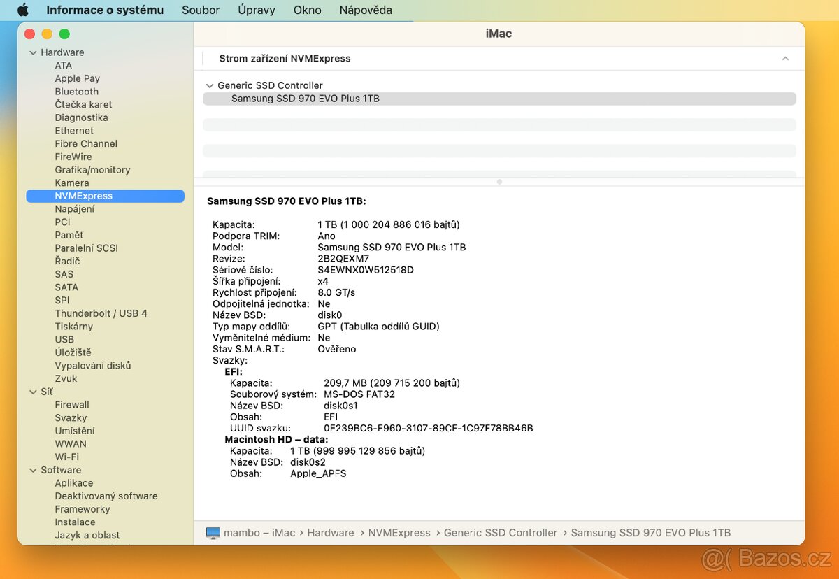
Task: Click Generic SSD Controller in path bar
Action: 500,533
